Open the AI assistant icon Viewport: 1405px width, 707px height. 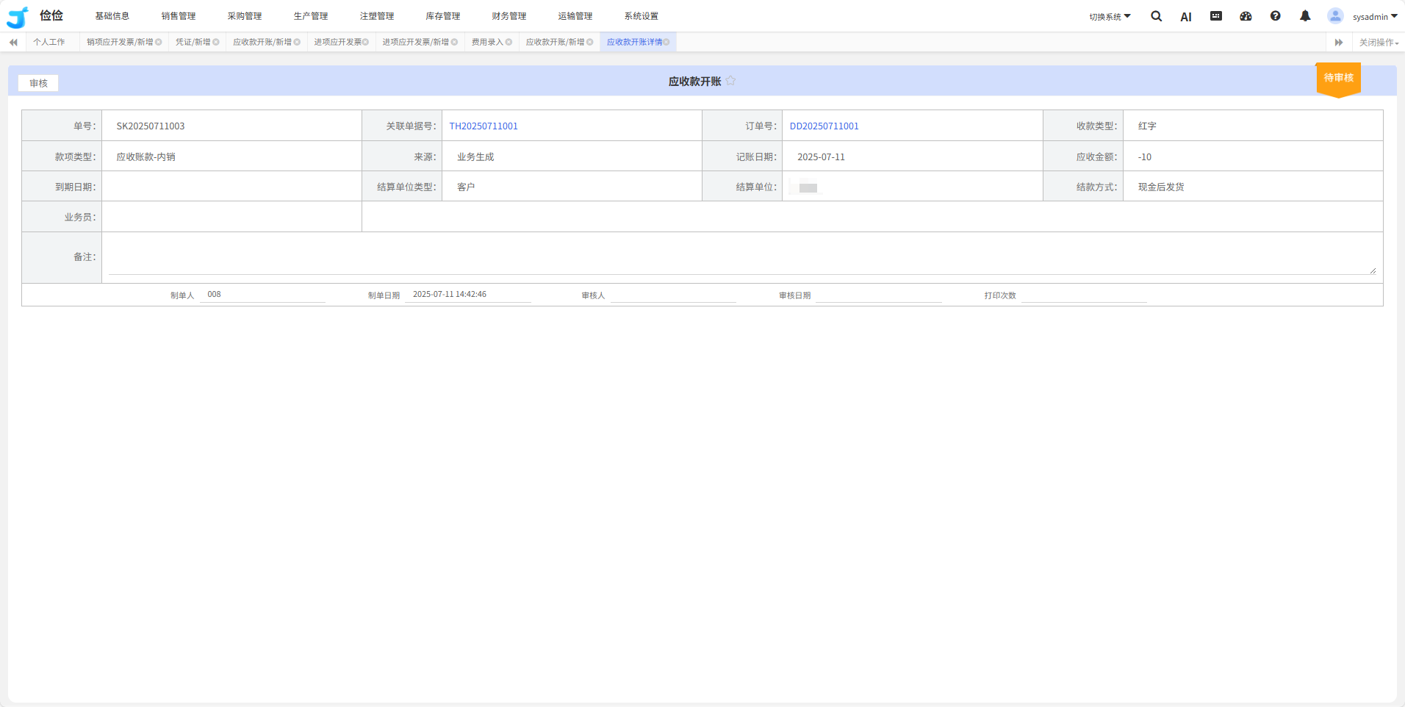point(1185,17)
